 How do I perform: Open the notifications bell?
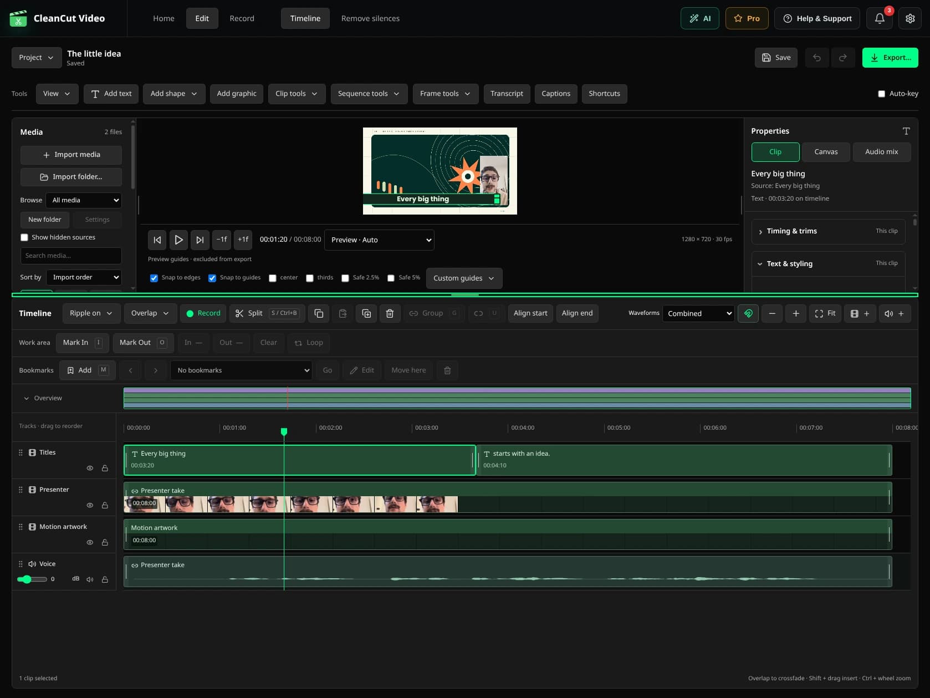point(880,18)
